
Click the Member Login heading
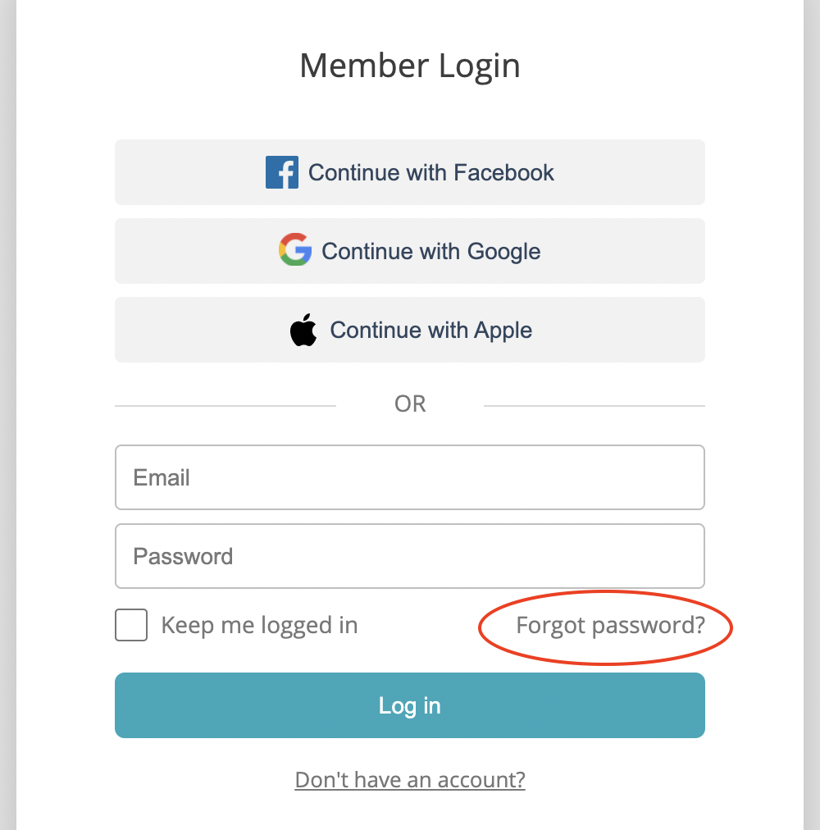(410, 66)
